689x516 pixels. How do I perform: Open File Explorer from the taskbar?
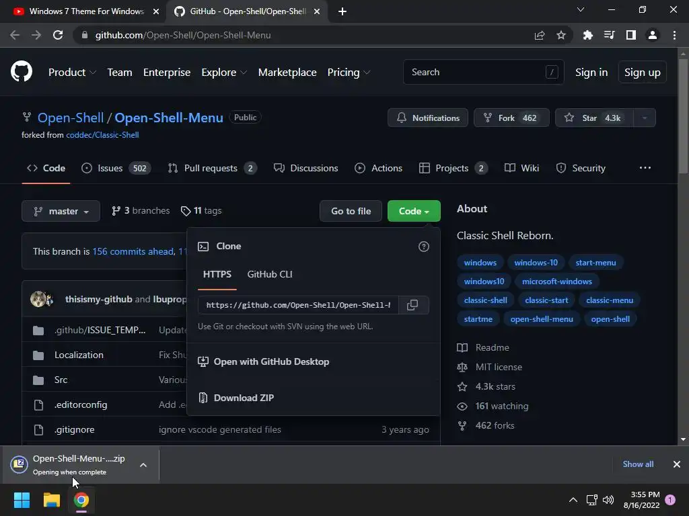(51, 500)
